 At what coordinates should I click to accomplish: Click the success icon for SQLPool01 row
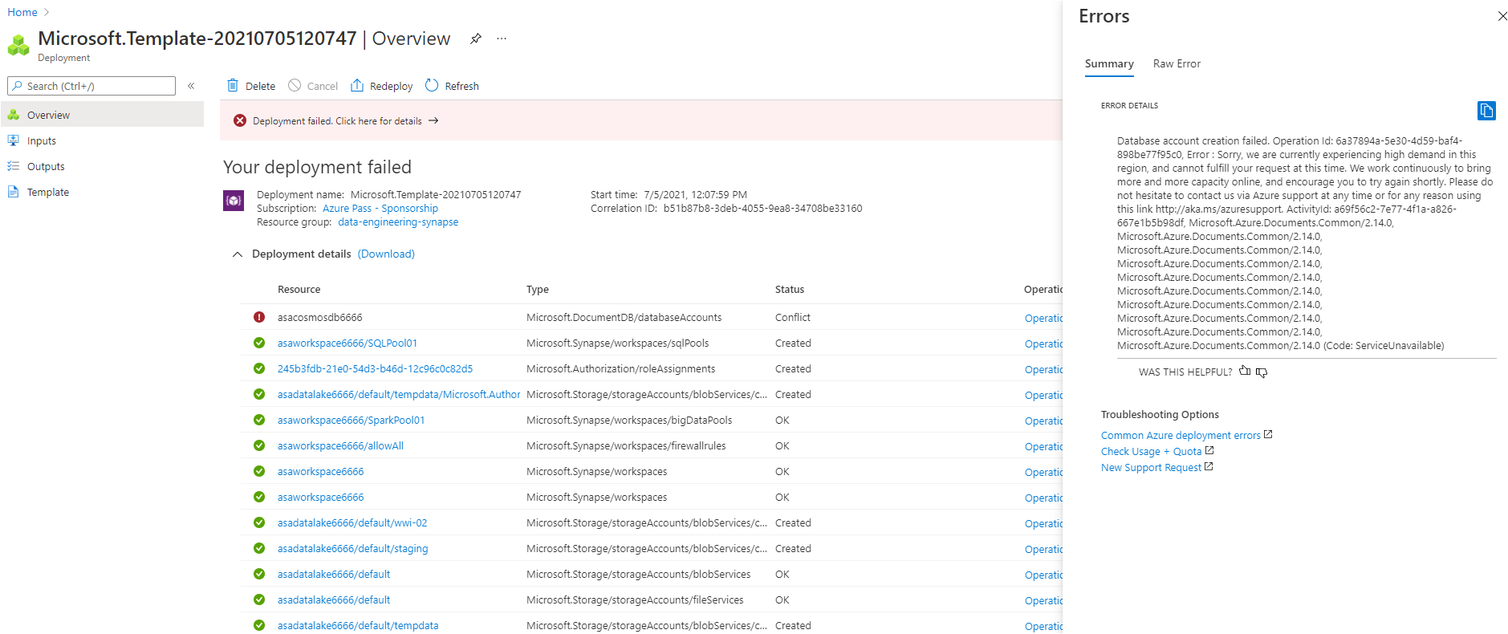click(259, 343)
